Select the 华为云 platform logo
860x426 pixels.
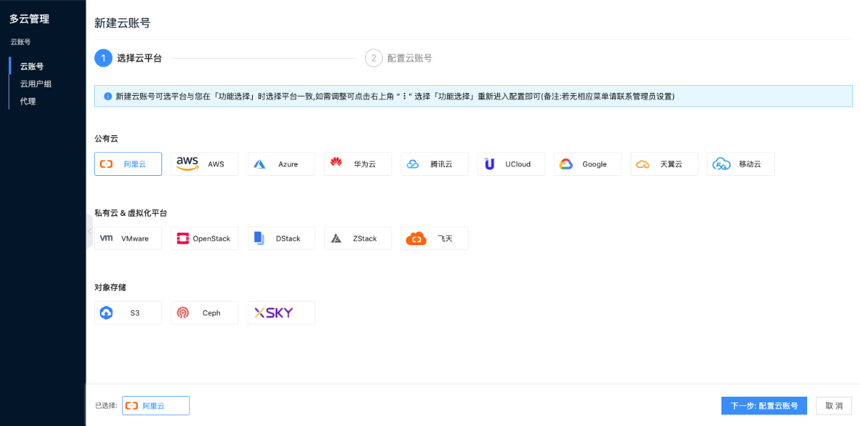(336, 163)
